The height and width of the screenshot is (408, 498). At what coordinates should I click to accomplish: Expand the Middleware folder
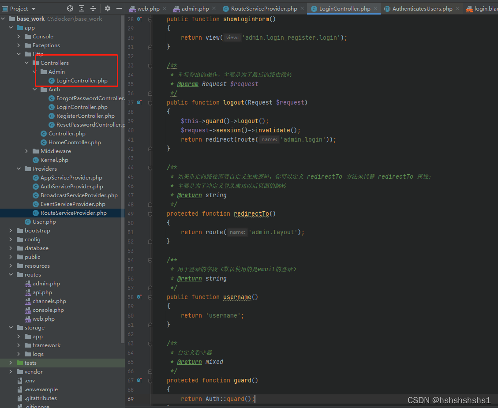(x=26, y=151)
